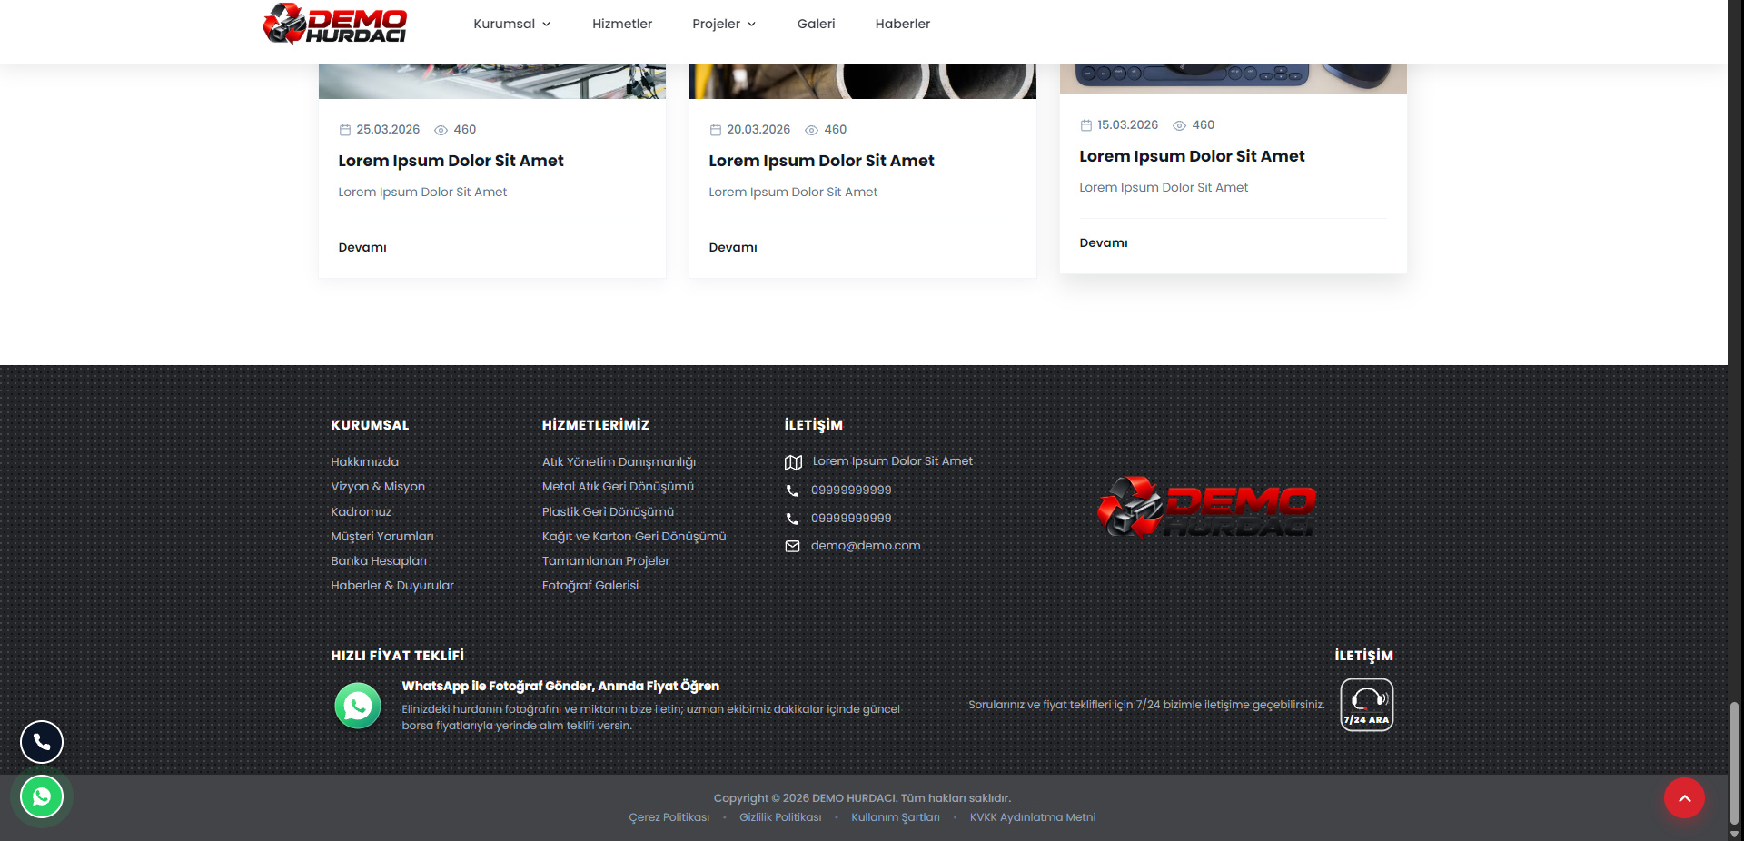The height and width of the screenshot is (841, 1744).
Task: Click the news thumbnail with pipes image
Action: pos(863,81)
